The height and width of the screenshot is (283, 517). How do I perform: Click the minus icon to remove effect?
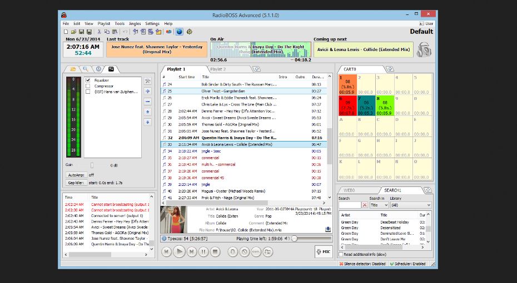148,102
